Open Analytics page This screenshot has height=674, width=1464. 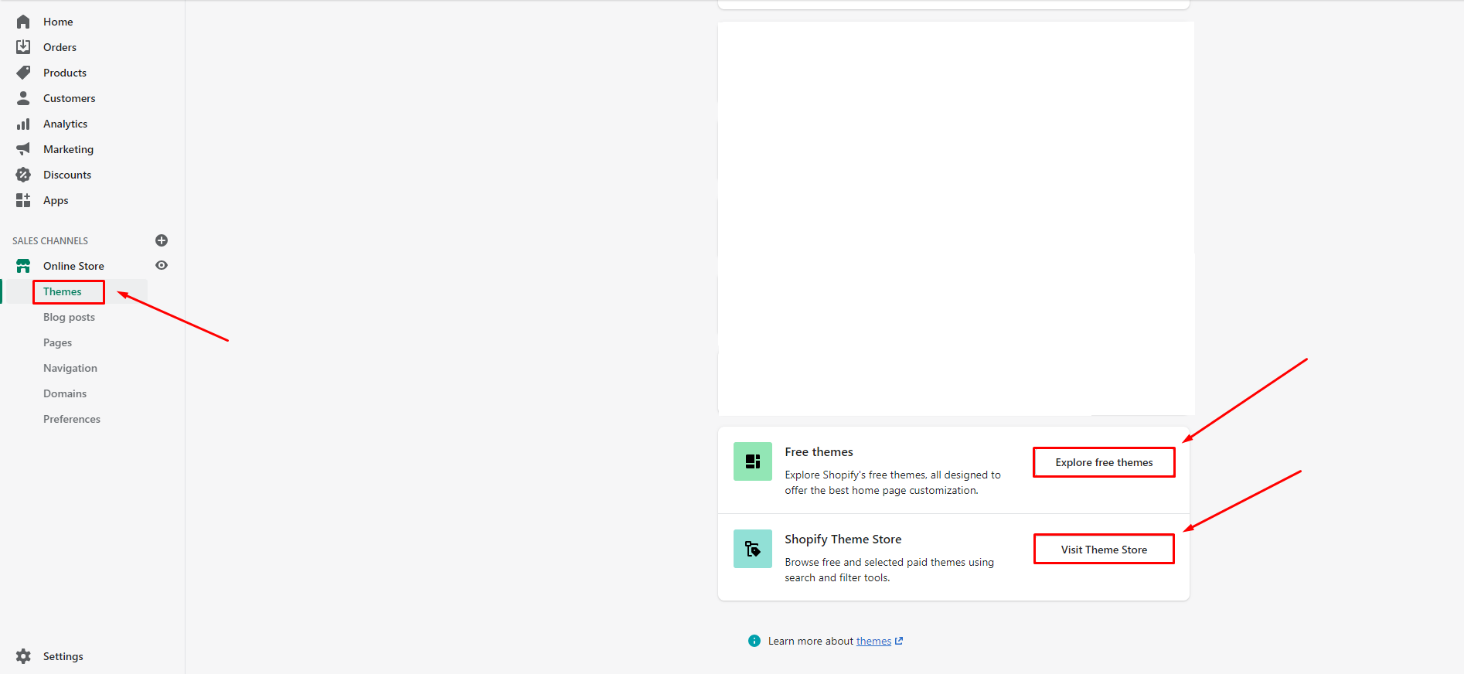click(x=66, y=124)
